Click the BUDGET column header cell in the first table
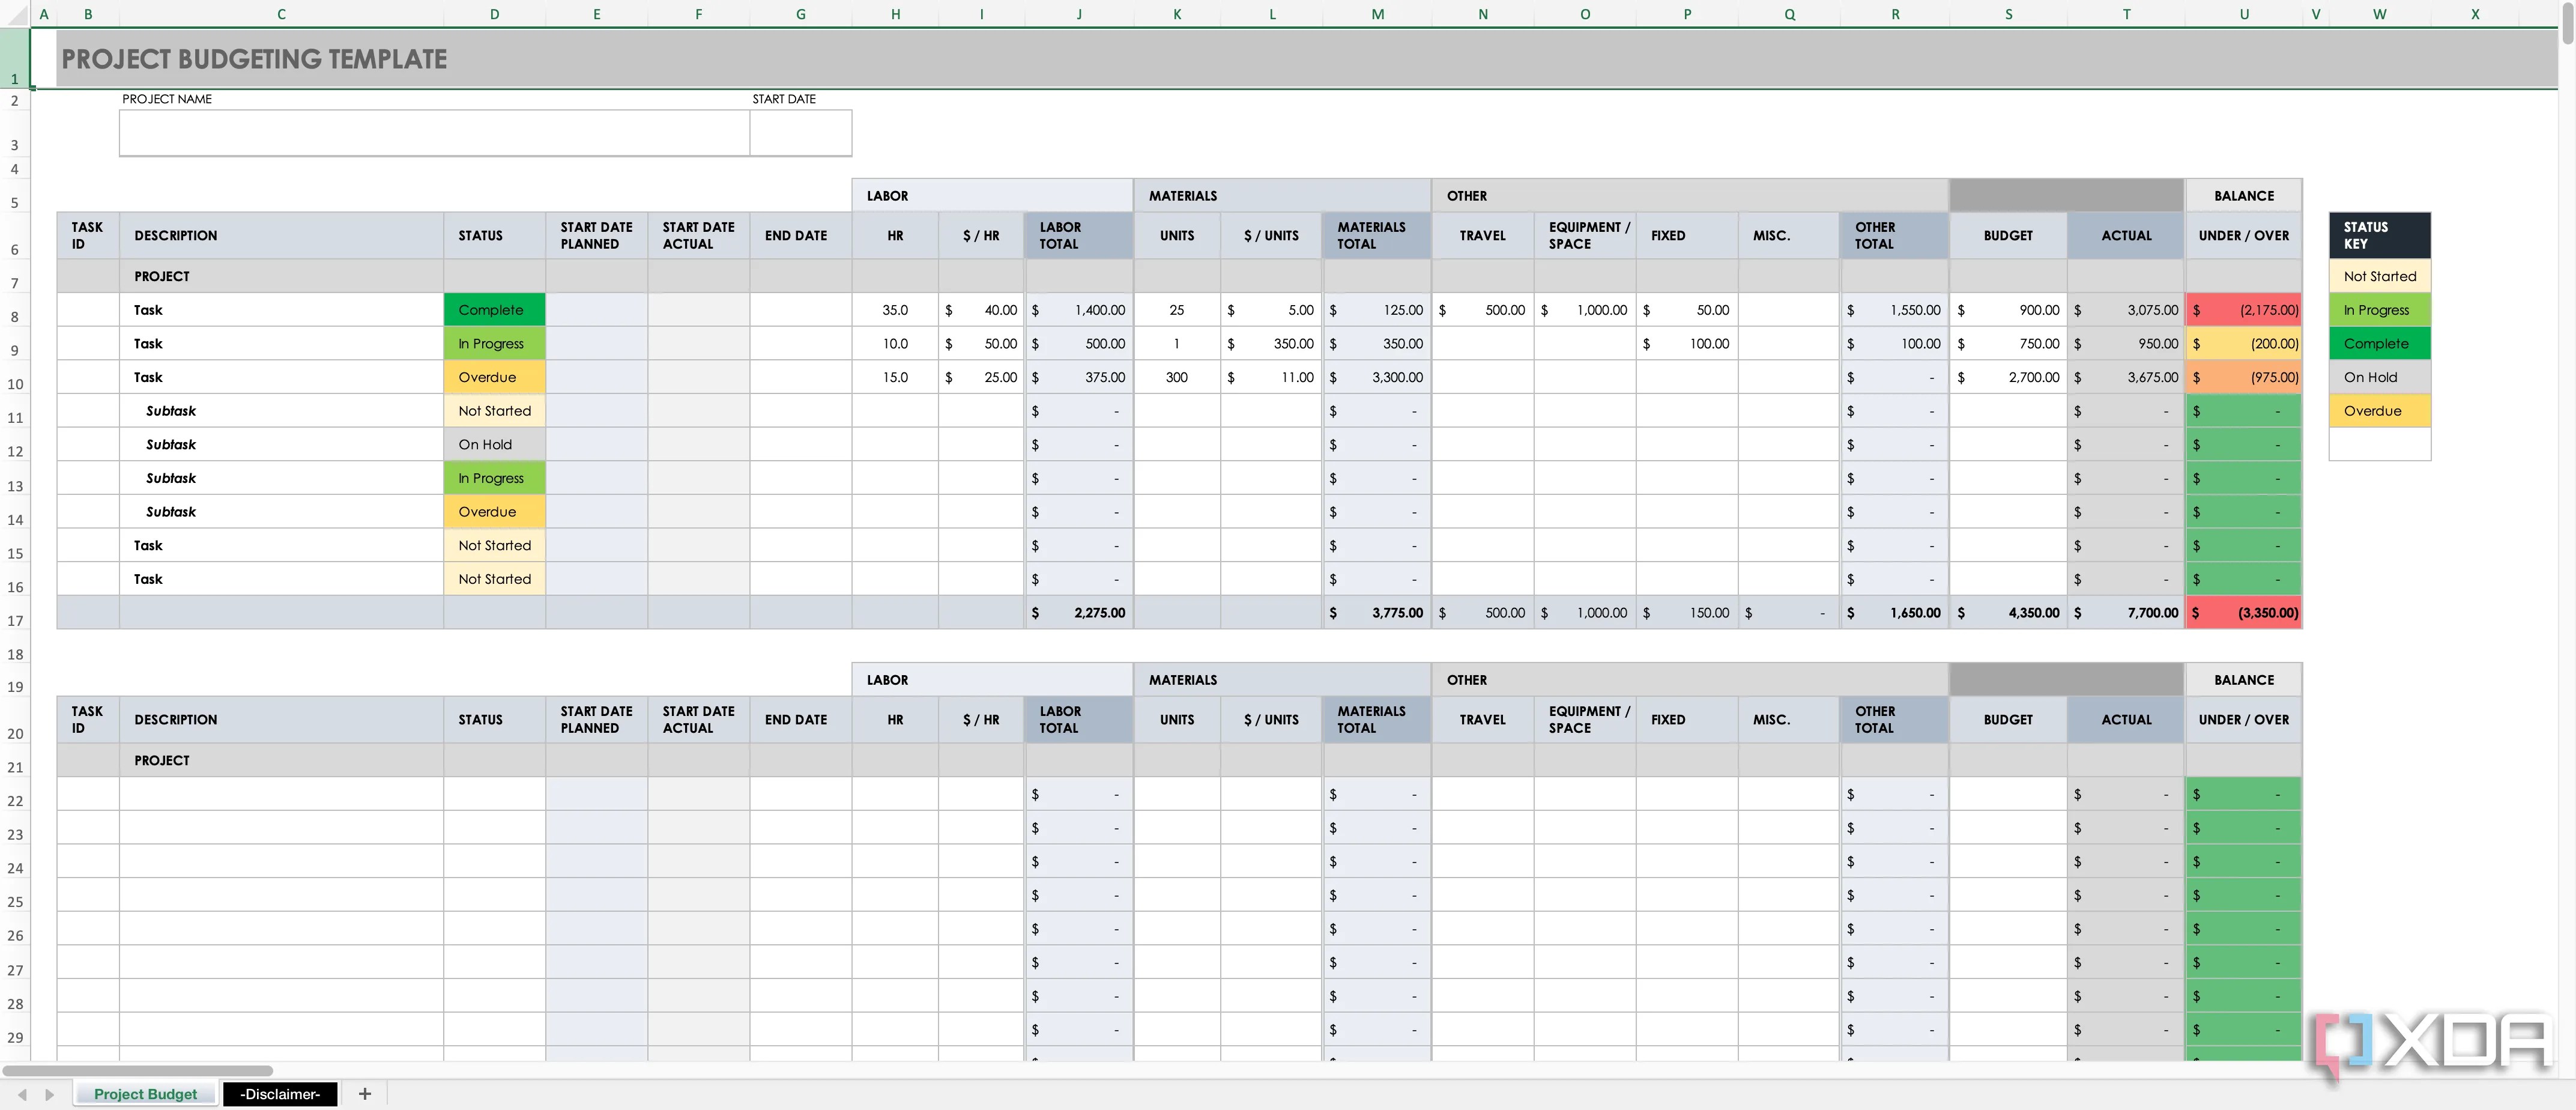2576x1110 pixels. coord(2007,236)
